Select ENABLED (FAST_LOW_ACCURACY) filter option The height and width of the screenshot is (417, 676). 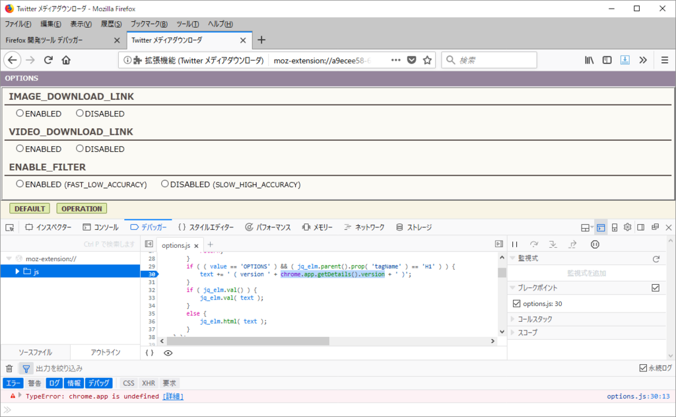point(20,184)
